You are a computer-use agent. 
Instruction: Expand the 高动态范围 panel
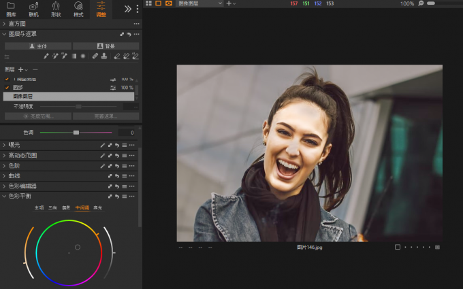[4, 155]
